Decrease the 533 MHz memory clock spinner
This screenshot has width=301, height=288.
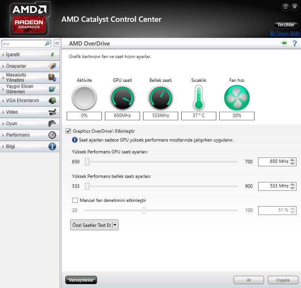pyautogui.click(x=292, y=188)
